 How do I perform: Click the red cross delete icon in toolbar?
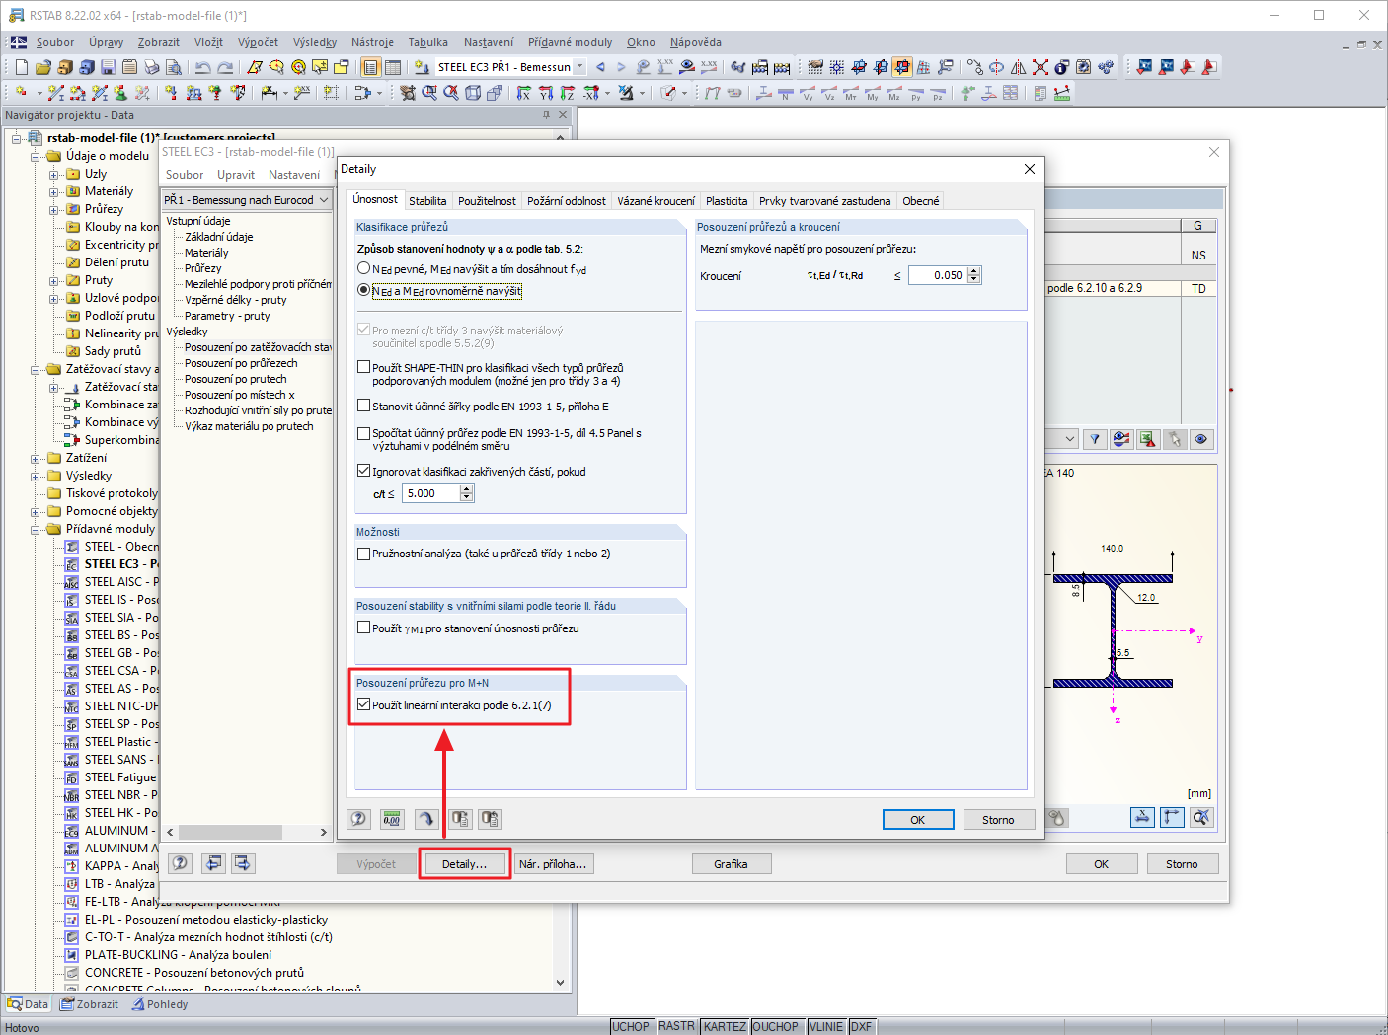point(1040,67)
